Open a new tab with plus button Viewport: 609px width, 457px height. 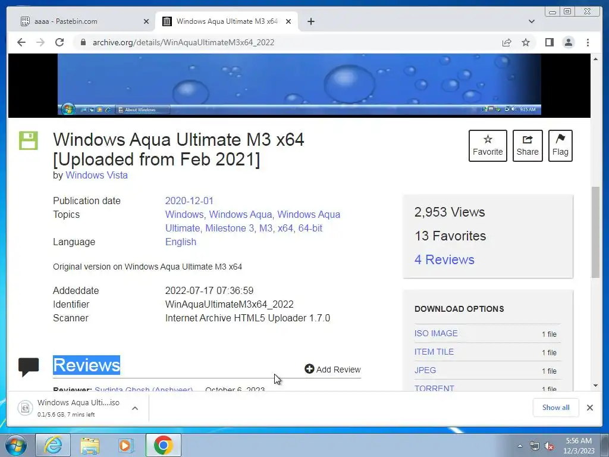pyautogui.click(x=310, y=21)
